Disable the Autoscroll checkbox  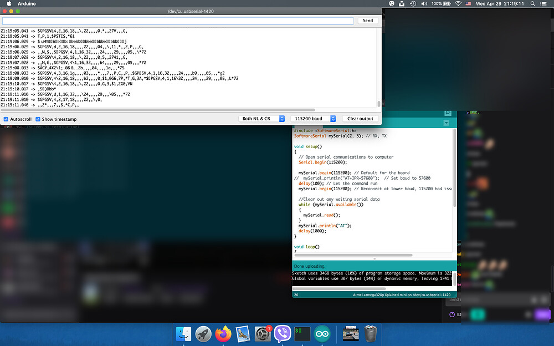[7, 119]
